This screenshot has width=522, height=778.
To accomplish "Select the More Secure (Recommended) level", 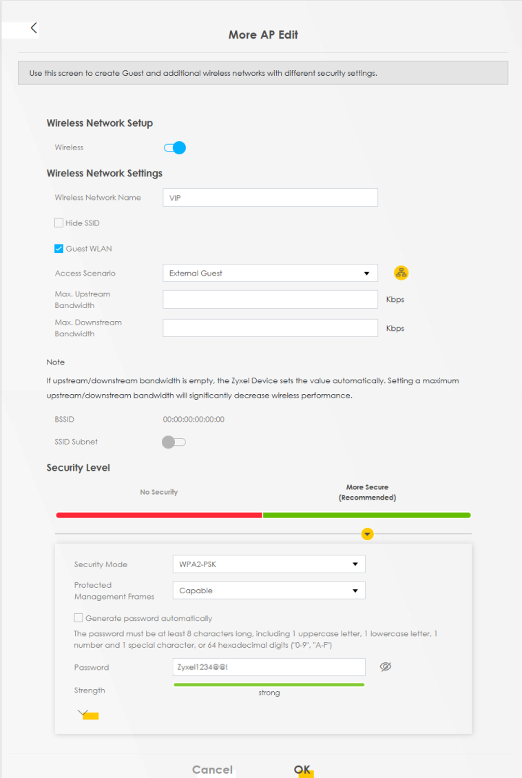I will 367,514.
